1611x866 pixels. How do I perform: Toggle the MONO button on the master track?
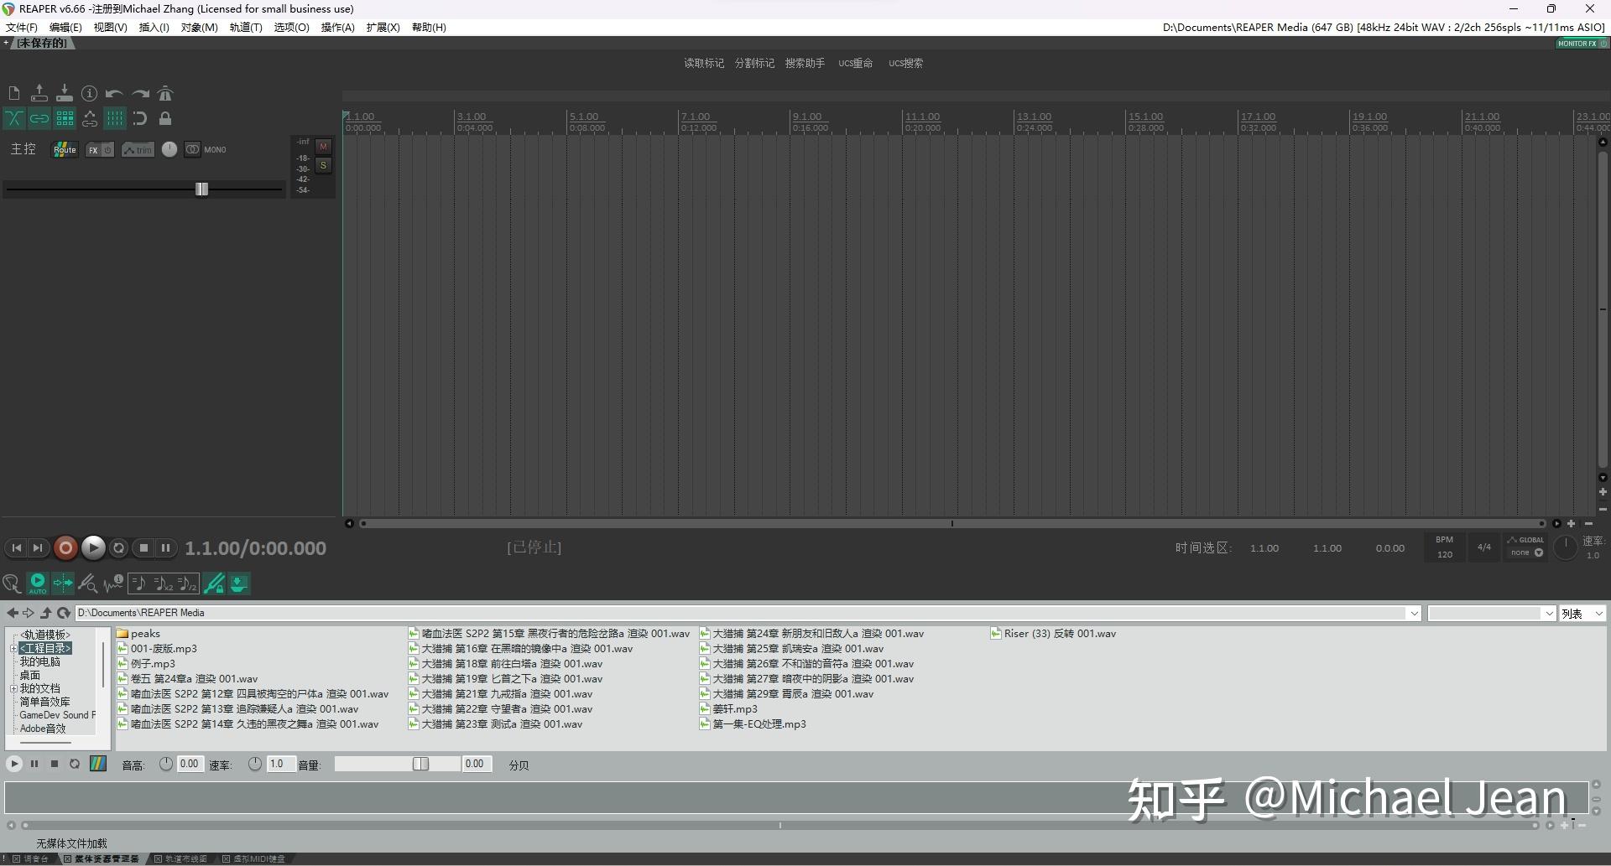(193, 150)
